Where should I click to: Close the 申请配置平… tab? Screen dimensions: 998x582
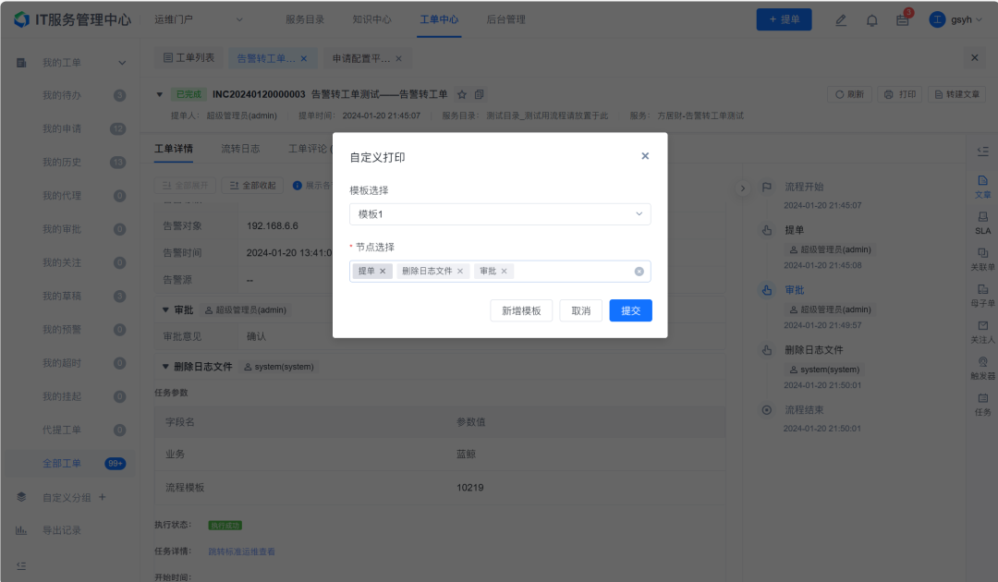[x=398, y=58]
